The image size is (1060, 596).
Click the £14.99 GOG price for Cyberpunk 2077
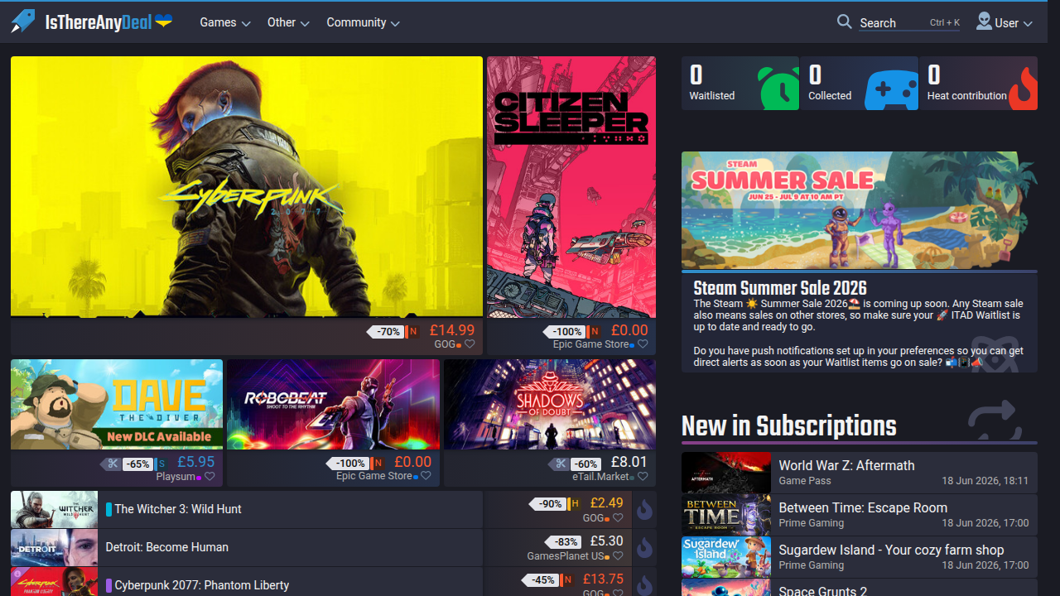click(451, 330)
